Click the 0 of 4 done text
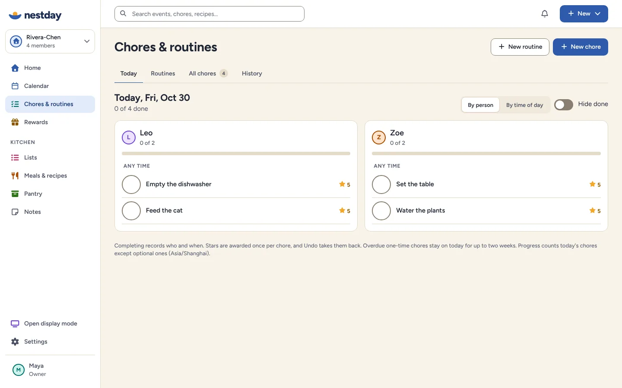The width and height of the screenshot is (622, 388). (131, 109)
